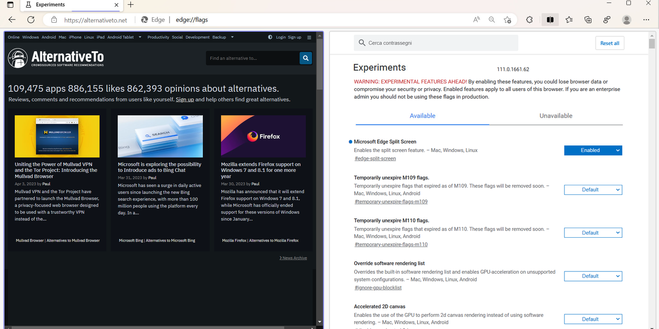Switch to the Unavailable tab
Image resolution: width=659 pixels, height=329 pixels.
point(555,116)
